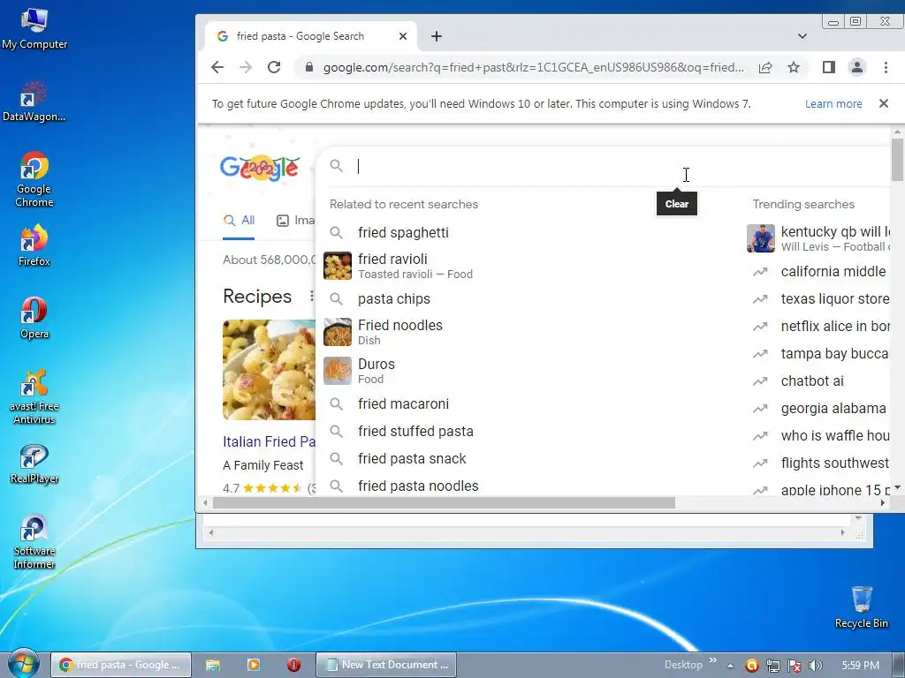Image resolution: width=905 pixels, height=678 pixels.
Task: Open the Italian Fried Pasta recipe link
Action: pyautogui.click(x=269, y=441)
